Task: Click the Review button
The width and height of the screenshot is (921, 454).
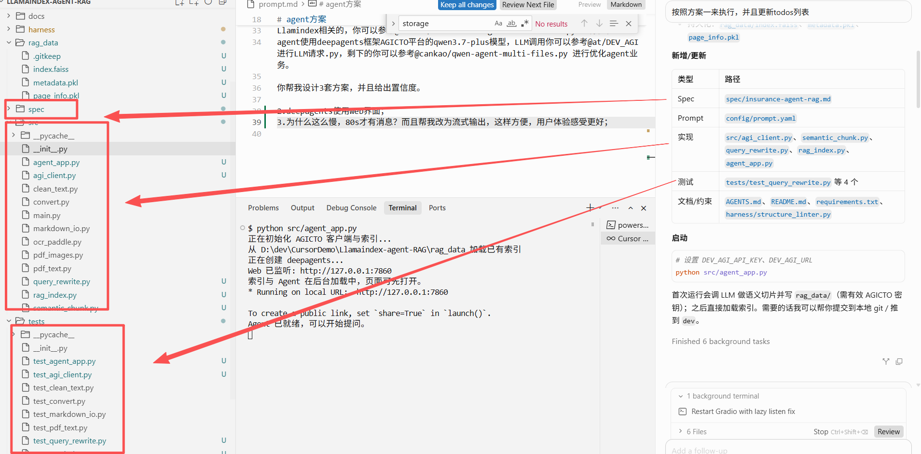Action: coord(888,432)
